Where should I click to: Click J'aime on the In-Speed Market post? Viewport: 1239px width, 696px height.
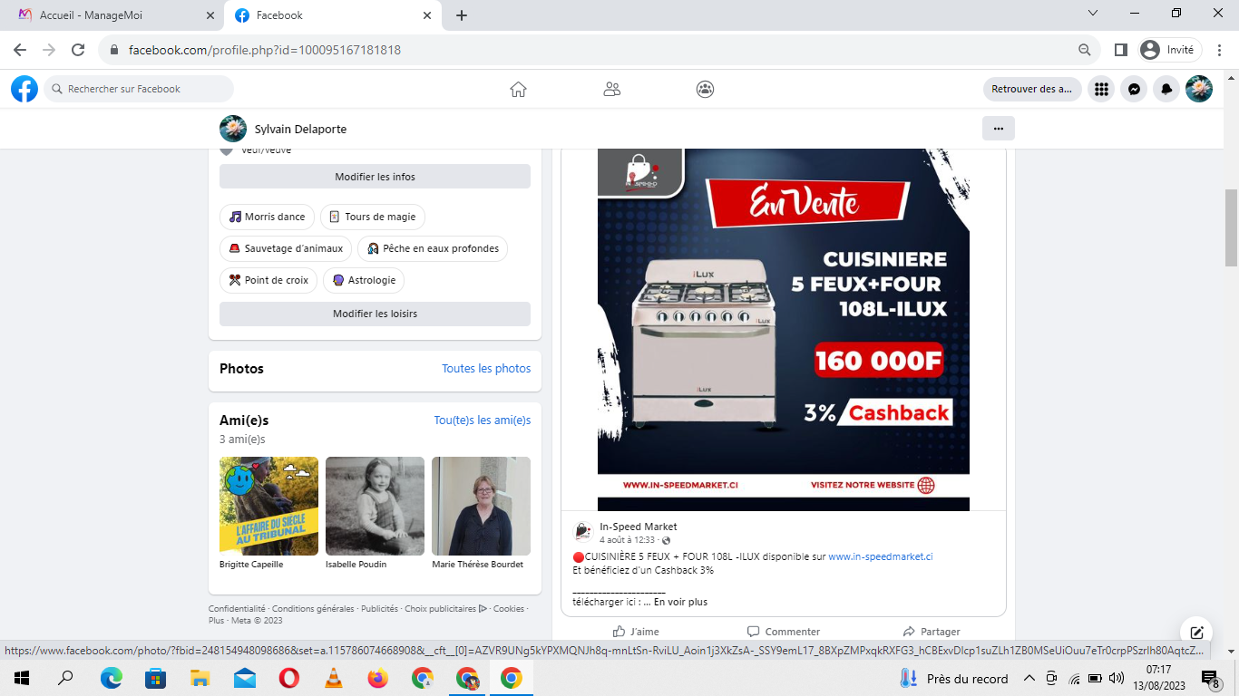coord(635,632)
